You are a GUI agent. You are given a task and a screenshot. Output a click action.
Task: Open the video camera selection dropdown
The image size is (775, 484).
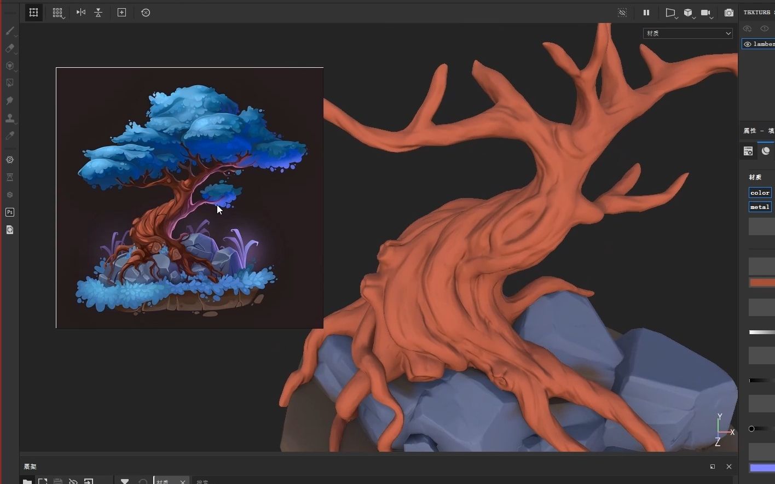coord(707,13)
